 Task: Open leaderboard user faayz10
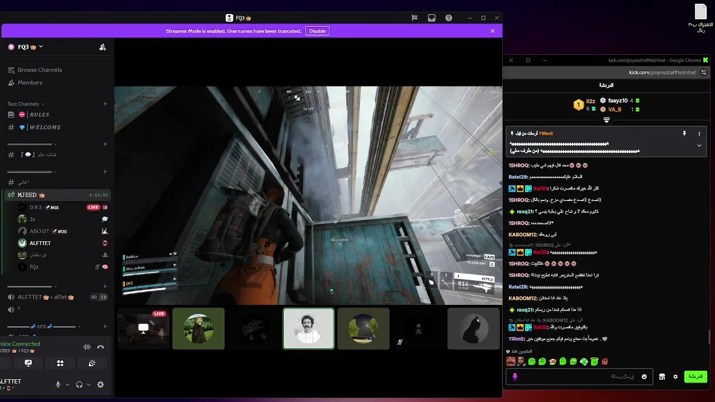point(618,100)
